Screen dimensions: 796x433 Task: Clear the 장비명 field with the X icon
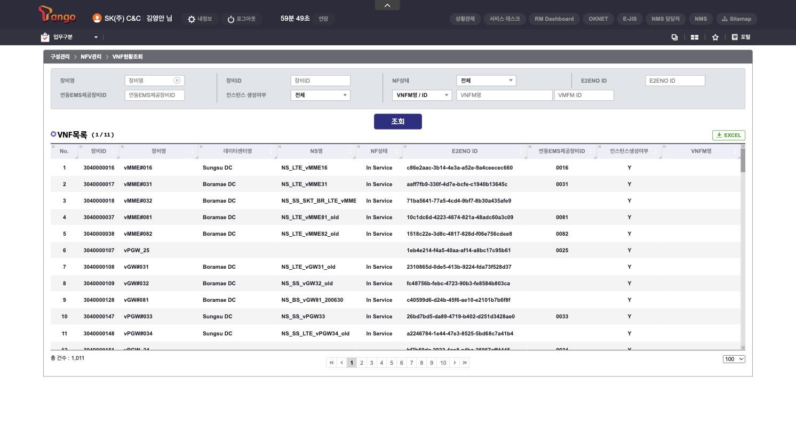(177, 81)
